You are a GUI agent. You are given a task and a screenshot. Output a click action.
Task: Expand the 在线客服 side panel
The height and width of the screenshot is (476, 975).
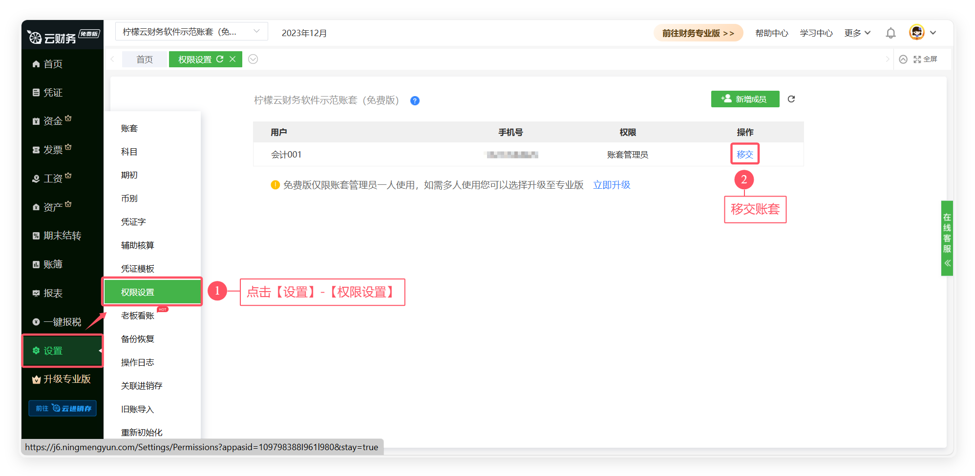pyautogui.click(x=947, y=238)
